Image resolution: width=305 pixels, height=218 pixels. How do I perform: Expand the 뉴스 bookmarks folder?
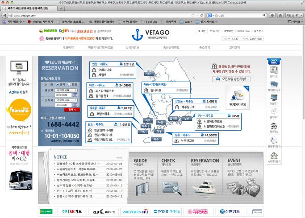tap(186, 21)
